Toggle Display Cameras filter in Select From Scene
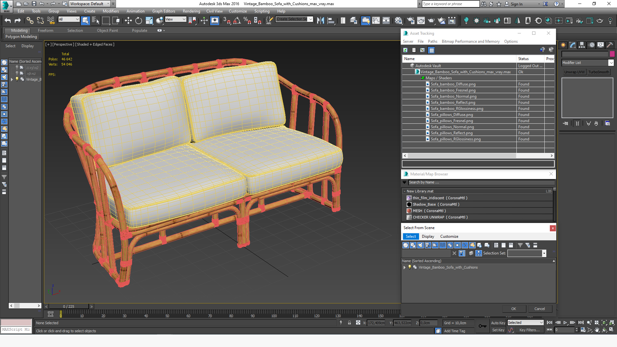The image size is (617, 347). pyautogui.click(x=428, y=245)
